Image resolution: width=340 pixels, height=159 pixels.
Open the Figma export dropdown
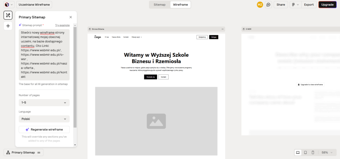pos(296,5)
